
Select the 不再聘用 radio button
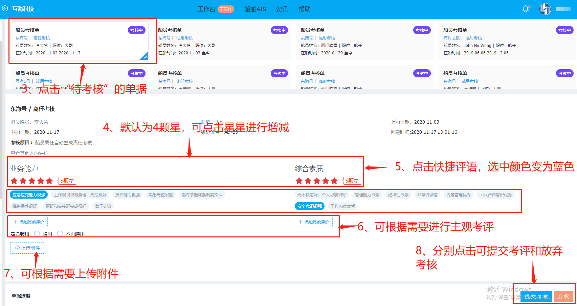tap(60, 234)
